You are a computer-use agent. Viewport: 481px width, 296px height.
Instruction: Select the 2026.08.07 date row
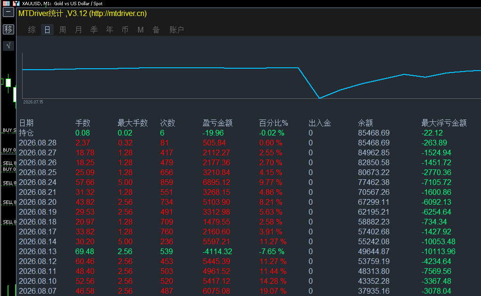[x=38, y=291]
